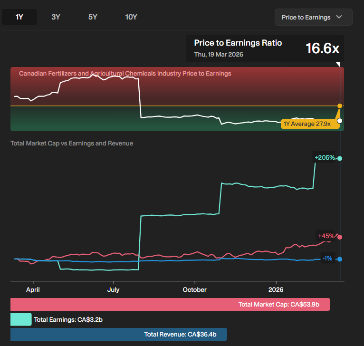Click the teal Total Earnings bar
This screenshot has width=364, height=346.
click(21, 319)
